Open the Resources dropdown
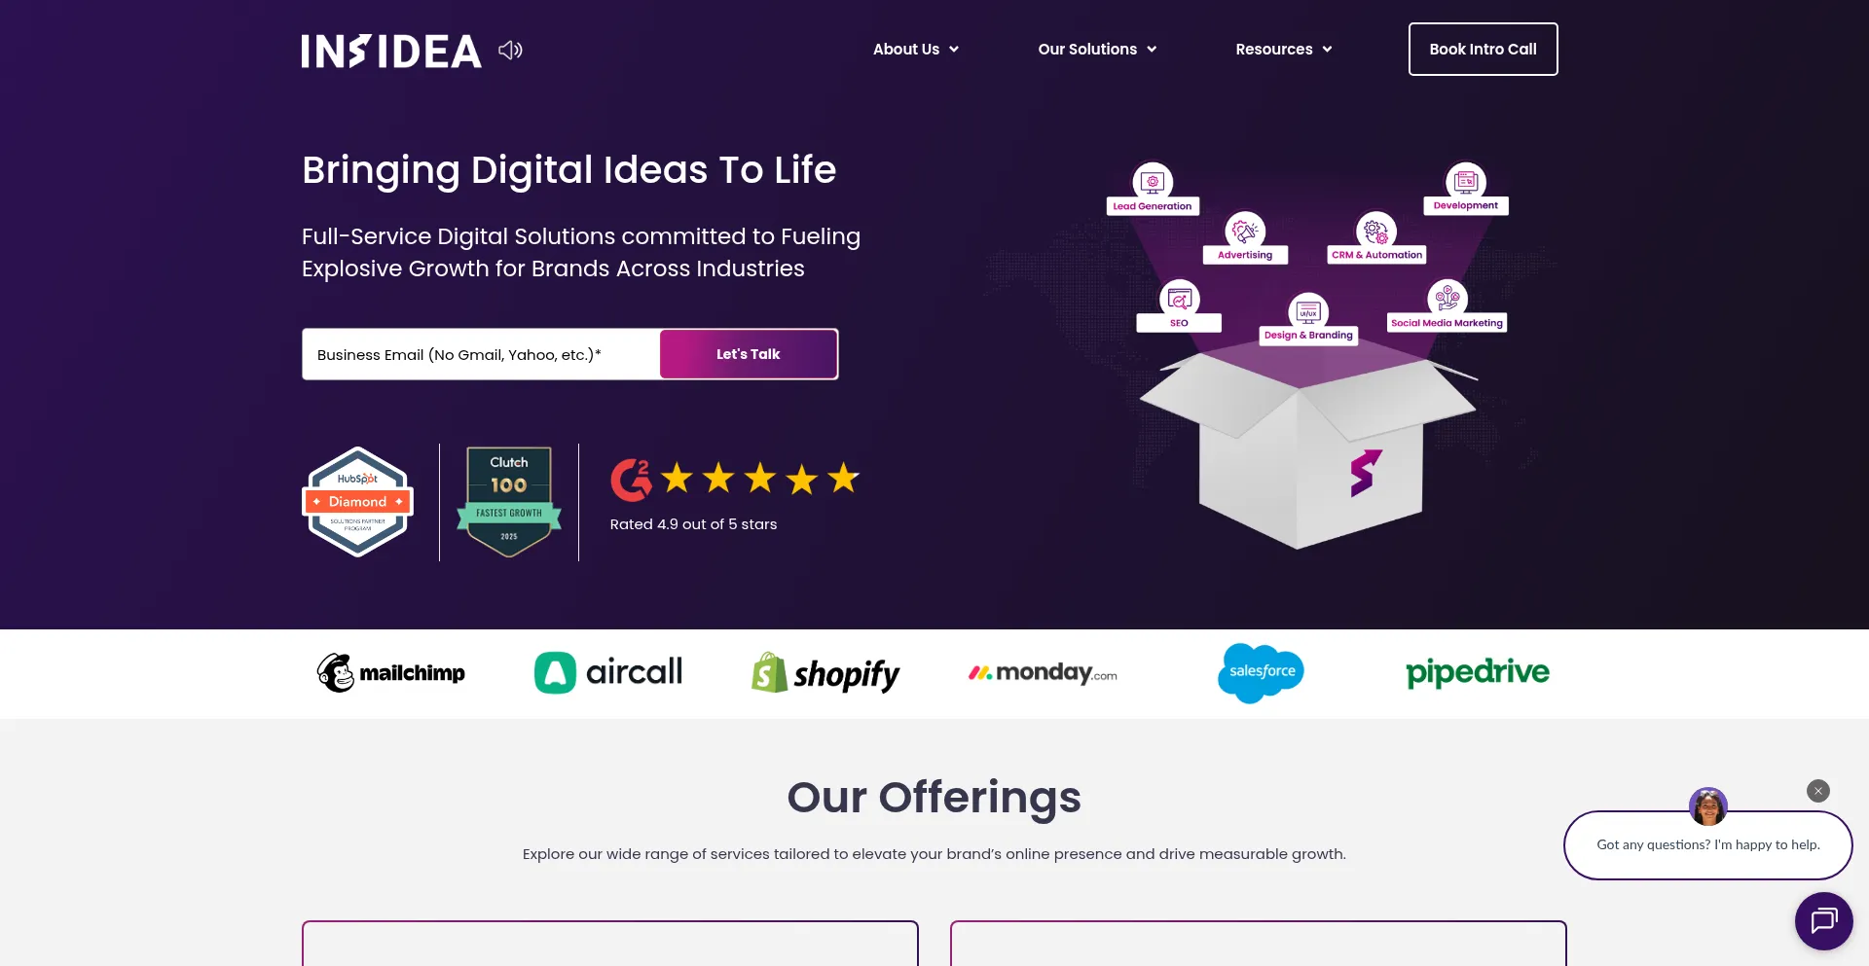 click(x=1283, y=49)
